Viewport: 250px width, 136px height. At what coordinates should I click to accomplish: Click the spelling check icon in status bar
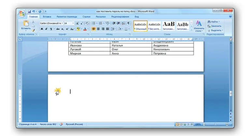pyautogui.click(x=61, y=124)
